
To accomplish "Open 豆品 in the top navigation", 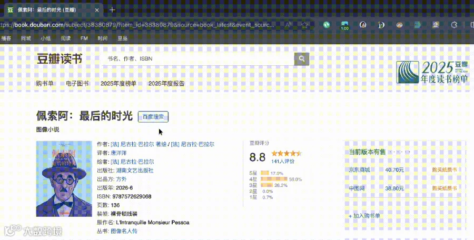I will [122, 38].
